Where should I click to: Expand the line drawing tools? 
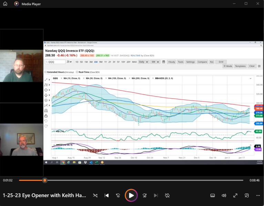[49, 80]
